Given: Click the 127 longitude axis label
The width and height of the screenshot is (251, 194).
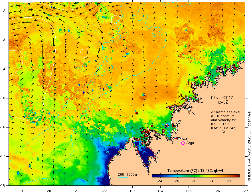Looking at the screenshot, I should point(245,191).
